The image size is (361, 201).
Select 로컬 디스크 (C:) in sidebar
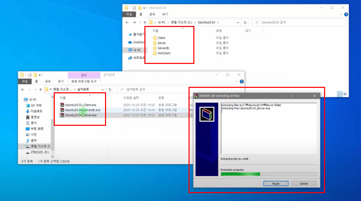[x=38, y=146]
